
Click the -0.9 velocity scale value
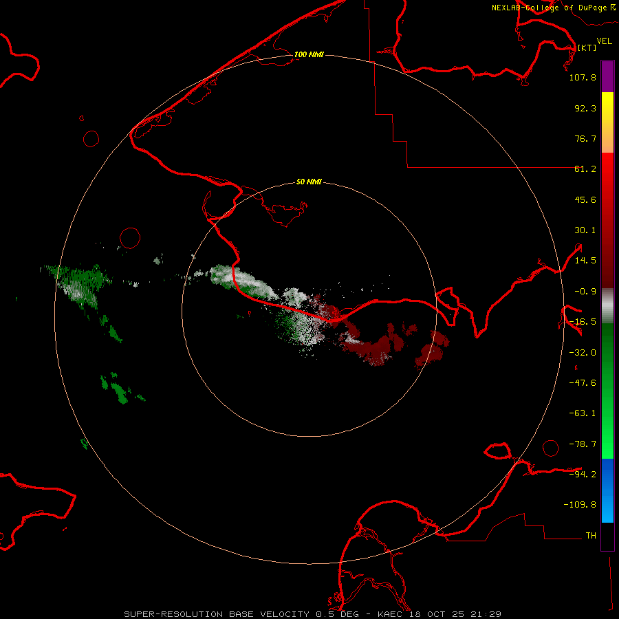pos(585,292)
